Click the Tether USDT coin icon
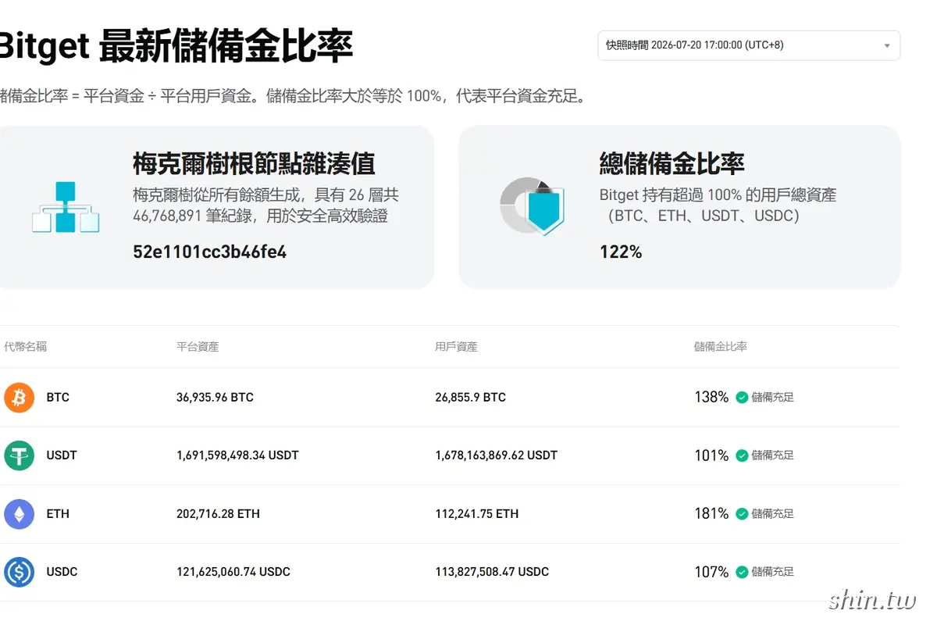The width and height of the screenshot is (937, 625). point(19,455)
